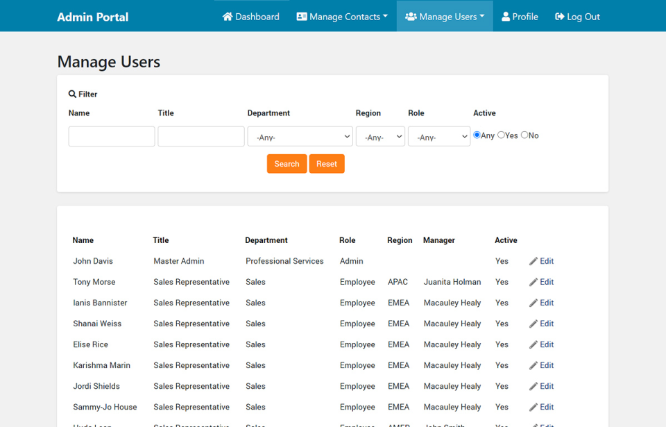Click the Log Out arrow icon
Image resolution: width=666 pixels, height=427 pixels.
(560, 17)
